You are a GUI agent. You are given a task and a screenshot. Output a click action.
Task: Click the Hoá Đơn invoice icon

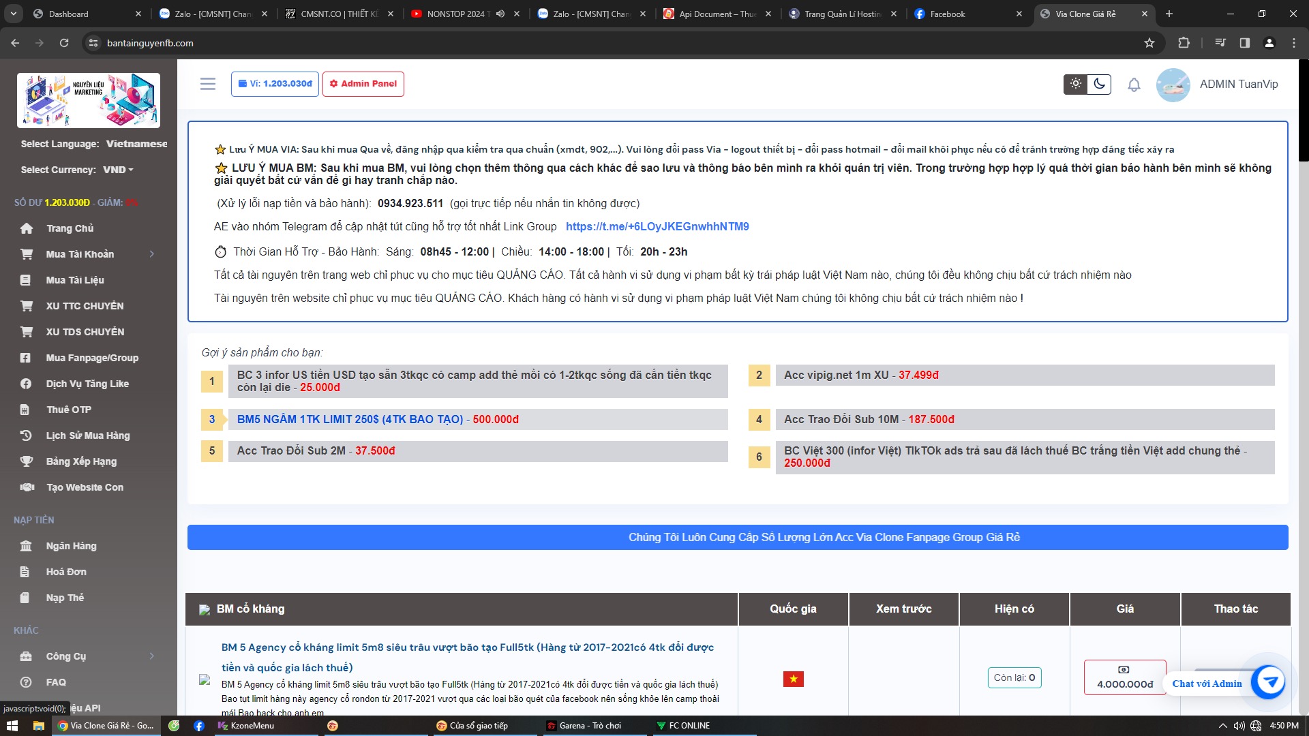(25, 572)
